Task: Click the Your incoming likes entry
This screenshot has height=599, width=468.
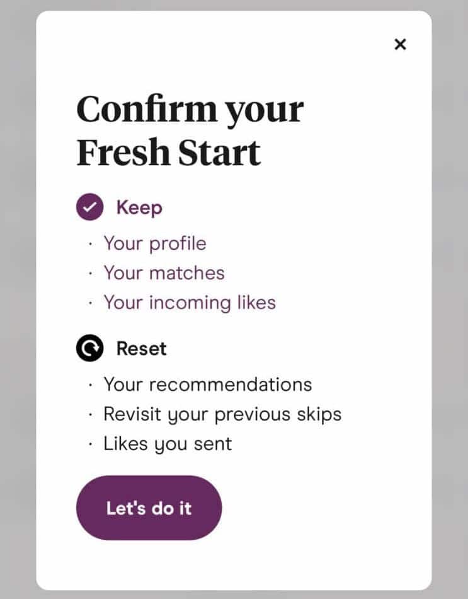Action: click(189, 303)
